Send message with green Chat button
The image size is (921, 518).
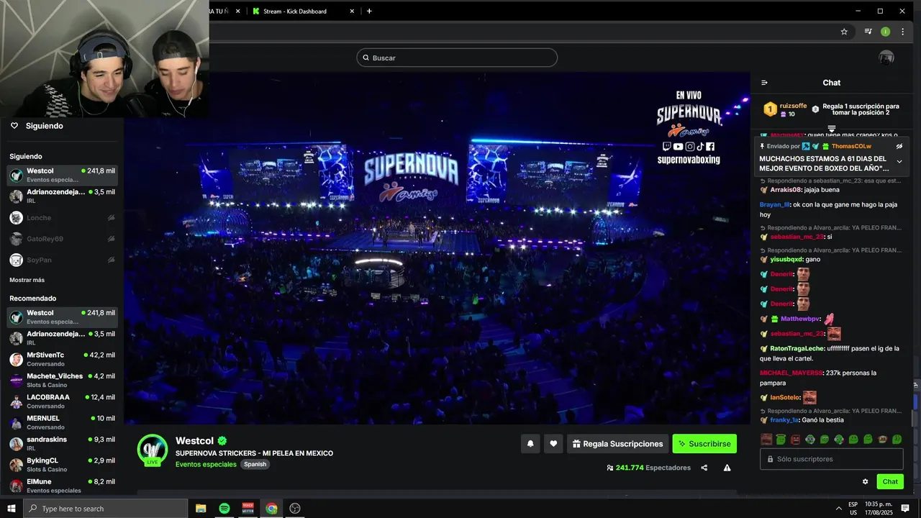click(x=890, y=482)
